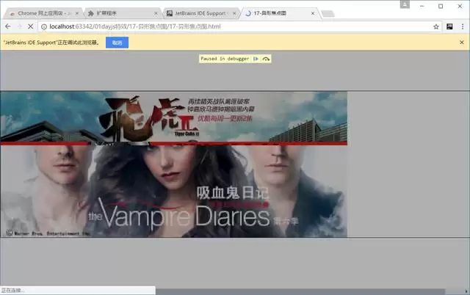Step over next function call in debugger overlay
This screenshot has width=470, height=295.
(266, 59)
